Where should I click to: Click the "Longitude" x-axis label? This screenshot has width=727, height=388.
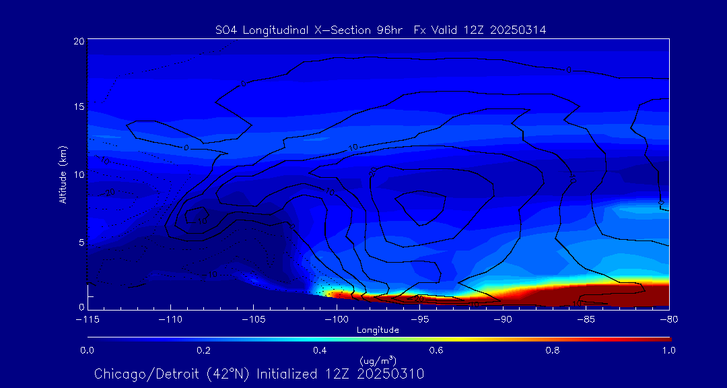point(378,330)
